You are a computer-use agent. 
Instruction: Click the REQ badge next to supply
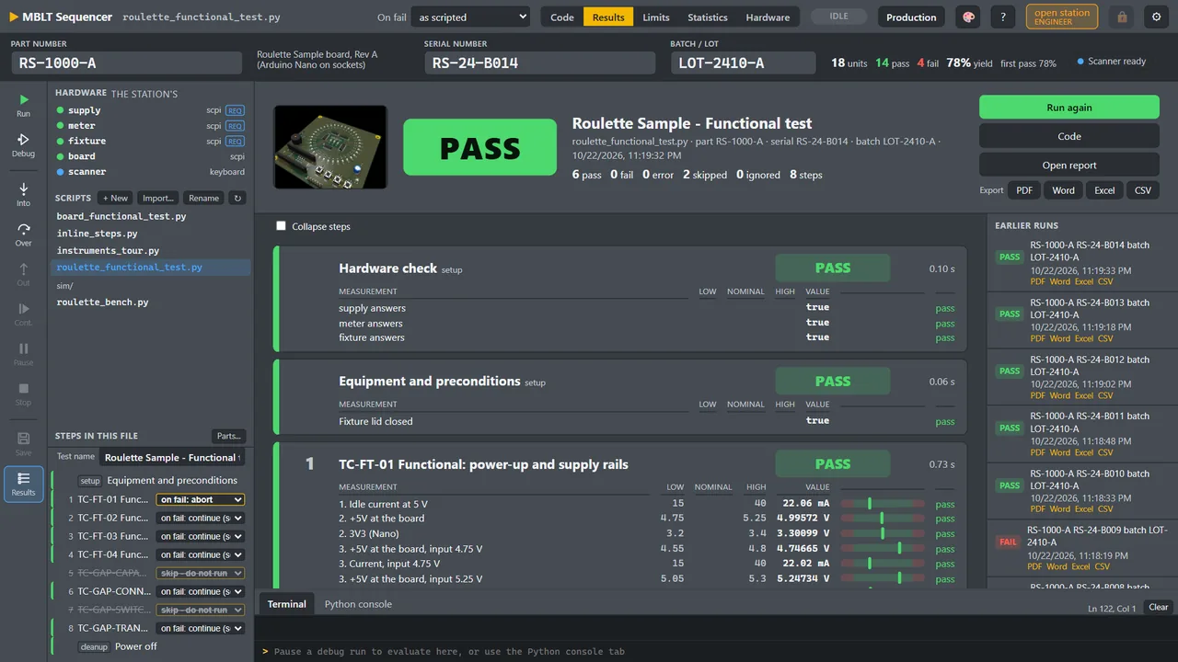click(235, 110)
